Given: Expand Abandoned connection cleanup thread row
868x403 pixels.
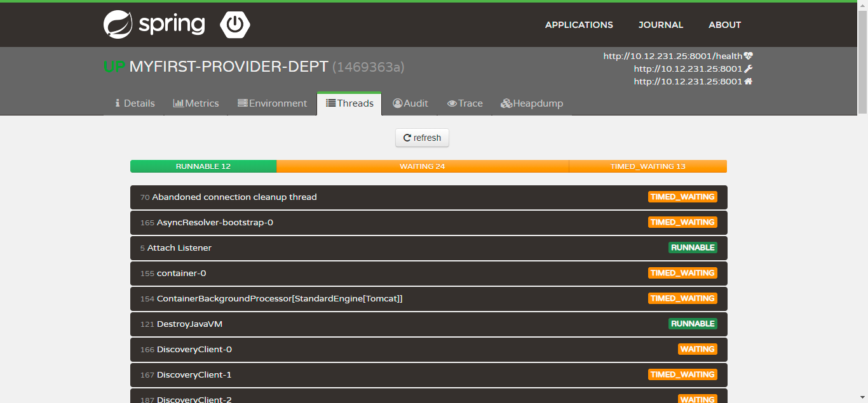Looking at the screenshot, I should [429, 197].
